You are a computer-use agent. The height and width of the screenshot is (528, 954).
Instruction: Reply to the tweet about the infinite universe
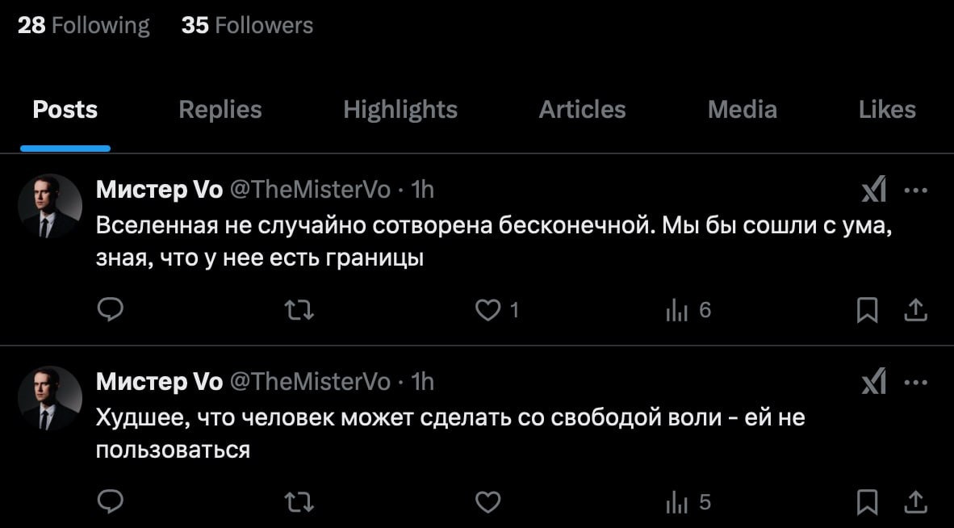point(111,309)
